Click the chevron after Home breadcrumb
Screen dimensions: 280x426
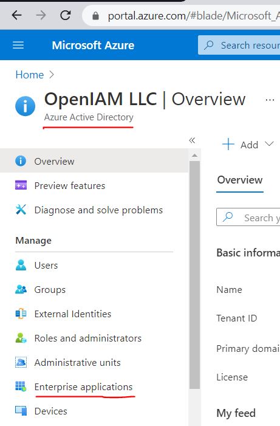pyautogui.click(x=52, y=74)
